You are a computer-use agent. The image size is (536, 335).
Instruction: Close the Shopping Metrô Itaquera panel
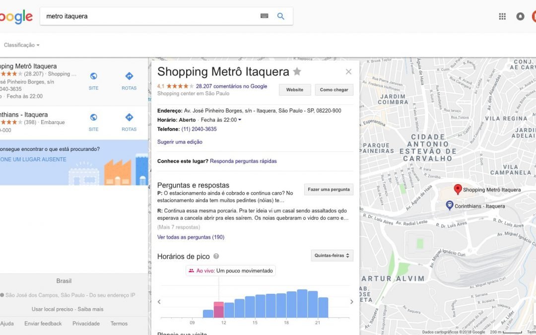(x=348, y=71)
